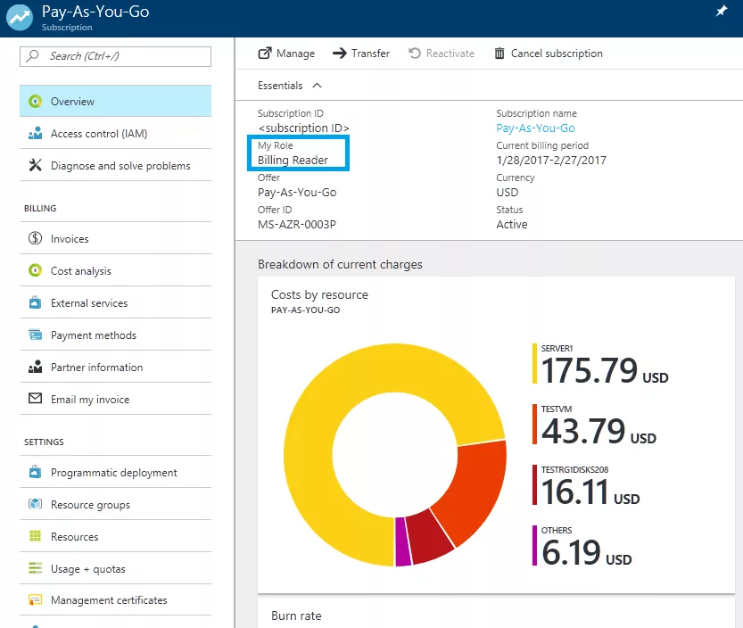
Task: Click the magenta OTHERS donut segment
Action: click(x=402, y=541)
